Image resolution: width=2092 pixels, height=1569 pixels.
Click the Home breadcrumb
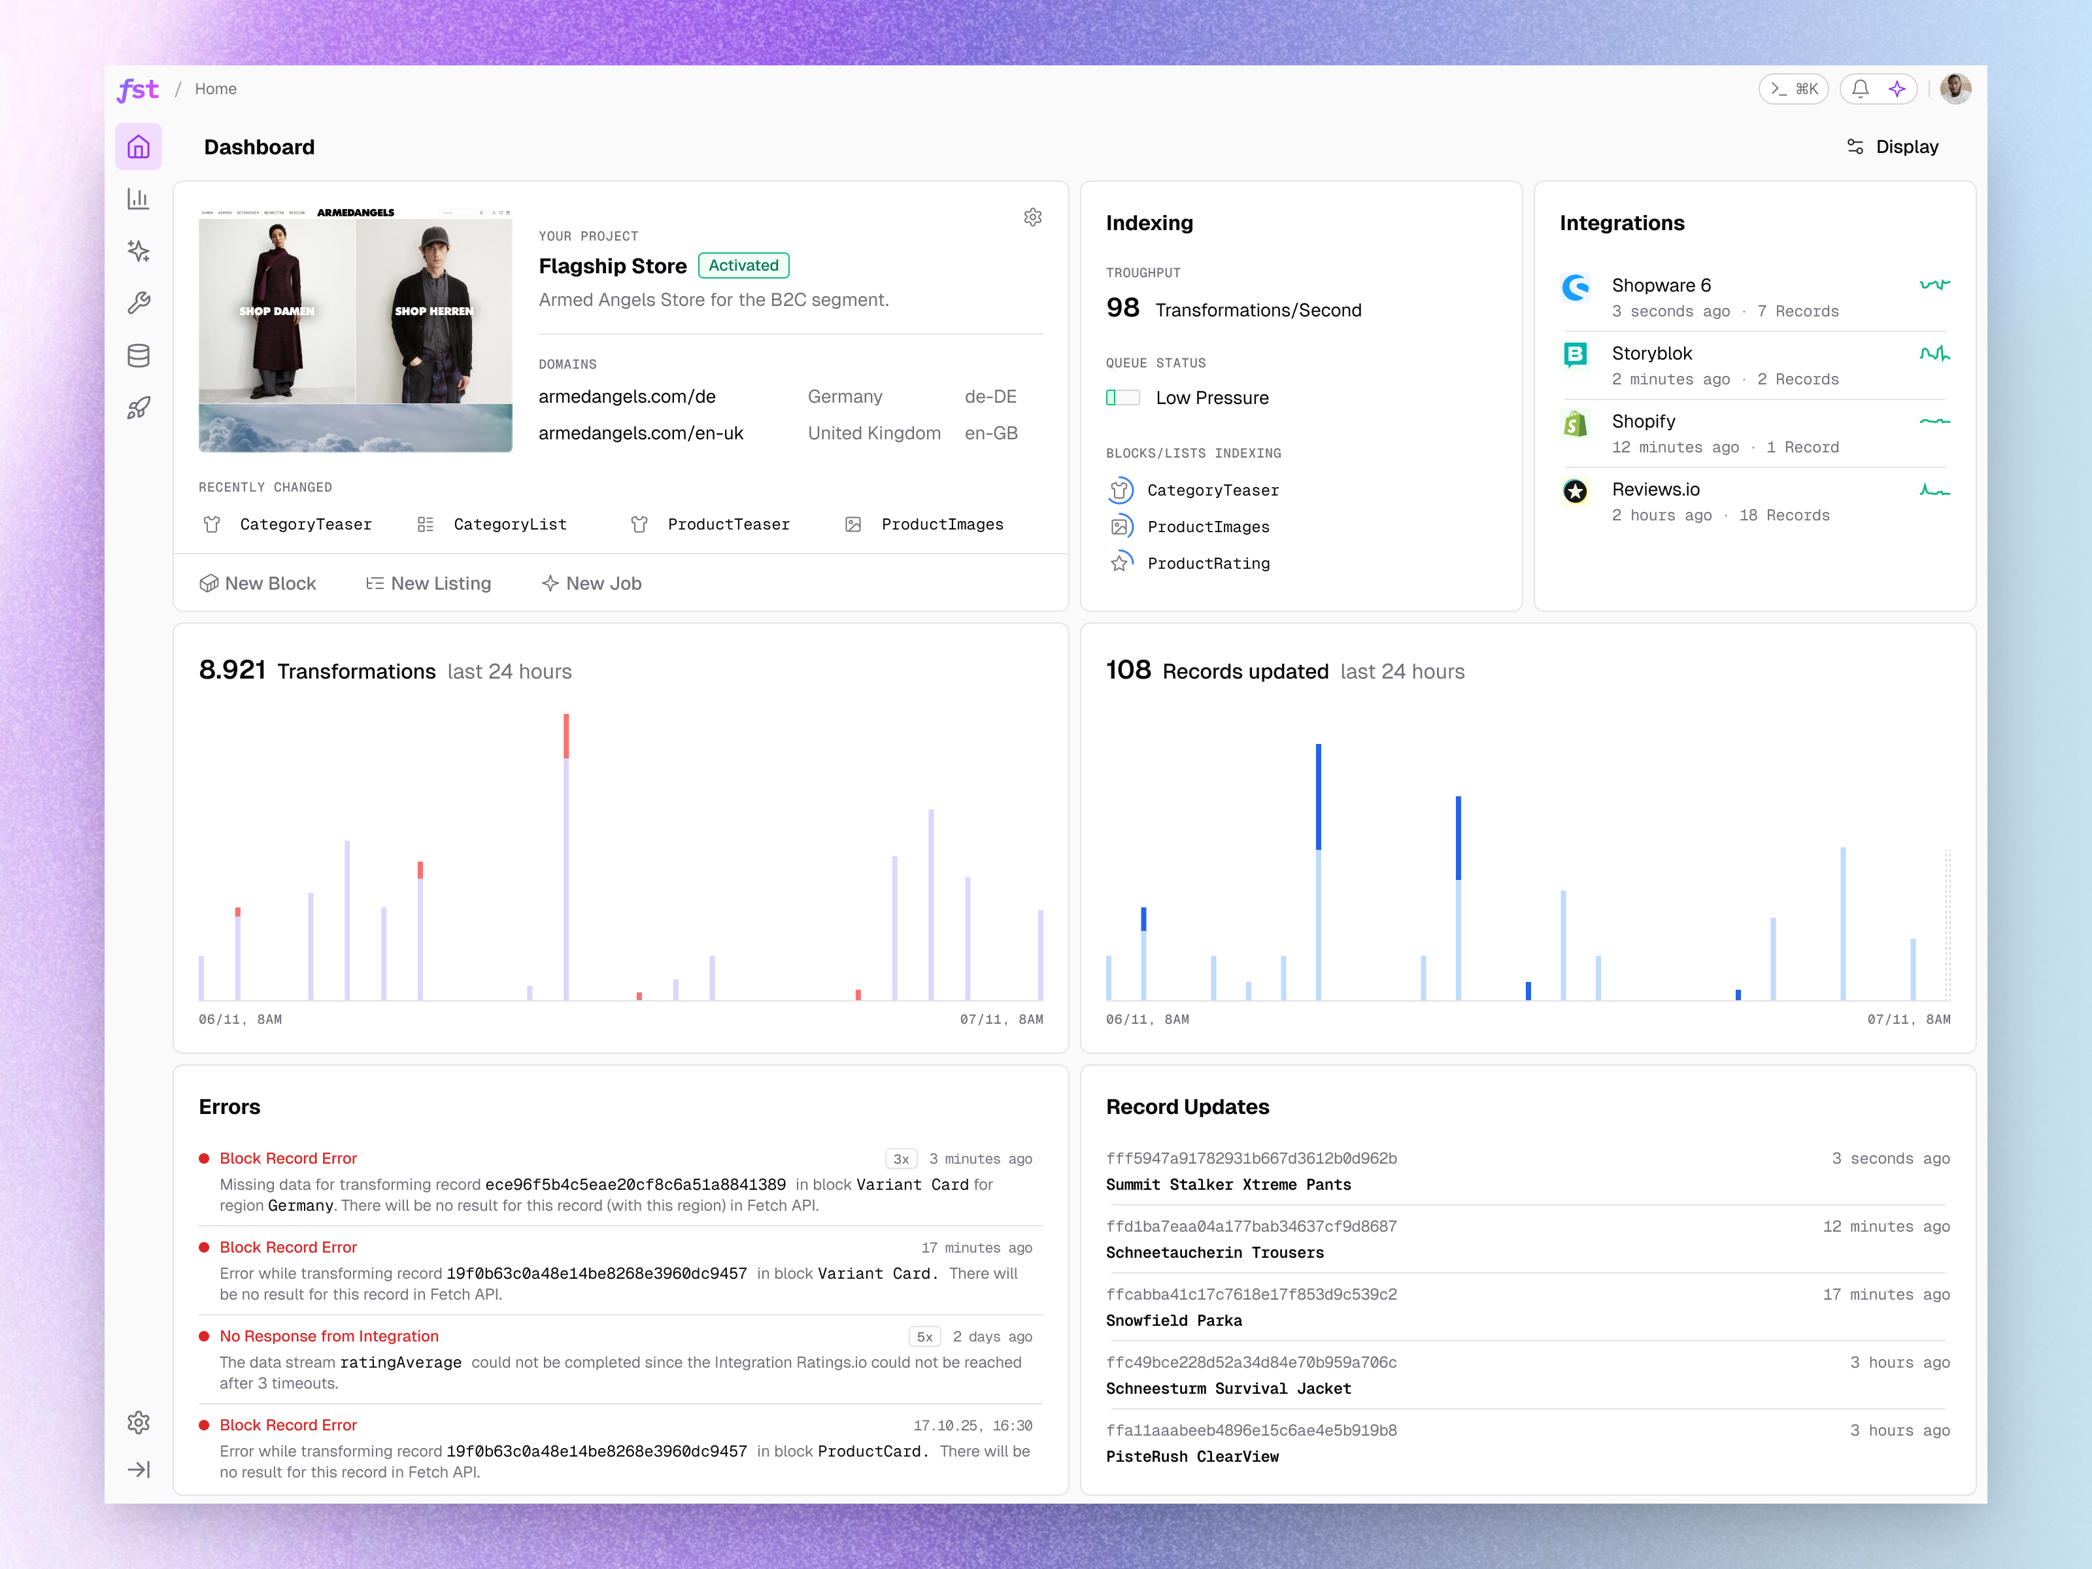(216, 89)
